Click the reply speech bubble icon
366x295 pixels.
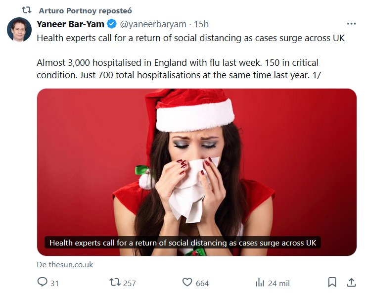click(42, 283)
